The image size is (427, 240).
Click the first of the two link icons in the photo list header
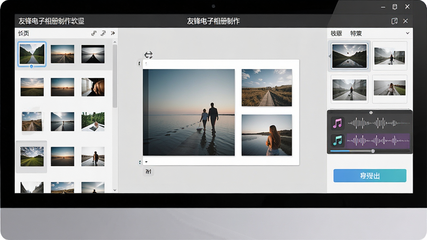click(x=94, y=33)
